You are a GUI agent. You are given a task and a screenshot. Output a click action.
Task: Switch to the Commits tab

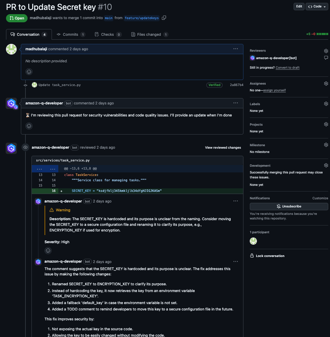click(x=71, y=34)
